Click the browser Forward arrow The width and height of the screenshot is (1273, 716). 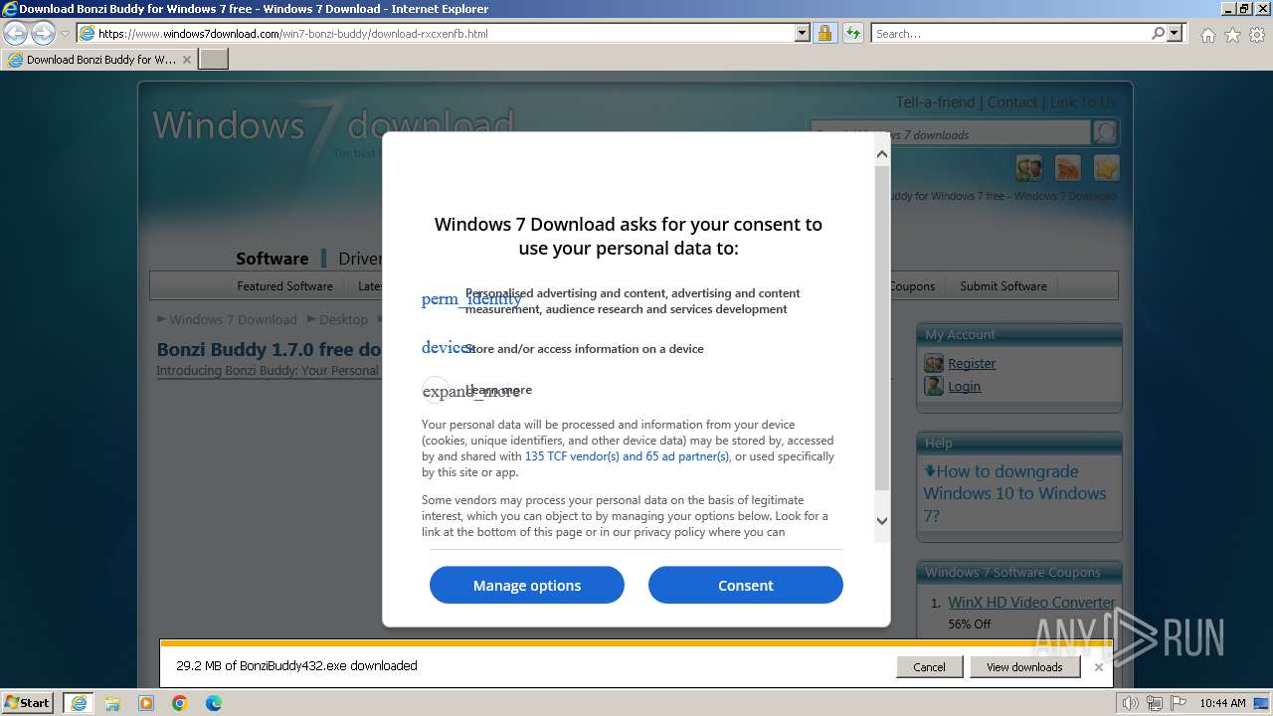tap(43, 33)
